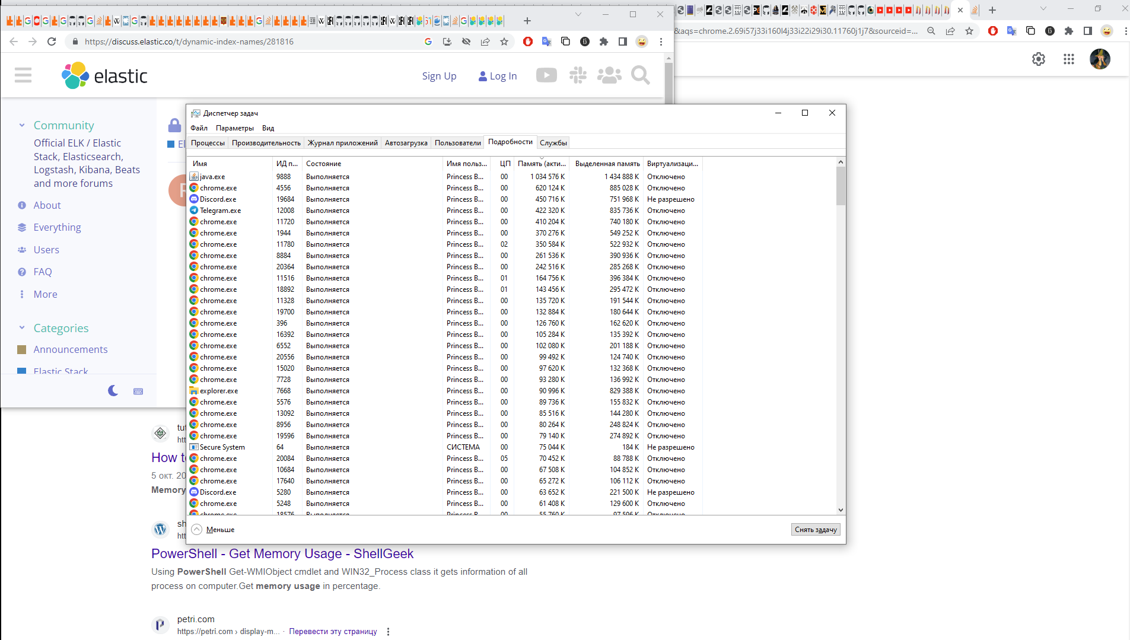Viewport: 1130px width, 640px height.
Task: Focus the Elastic window address bar
Action: click(x=249, y=42)
